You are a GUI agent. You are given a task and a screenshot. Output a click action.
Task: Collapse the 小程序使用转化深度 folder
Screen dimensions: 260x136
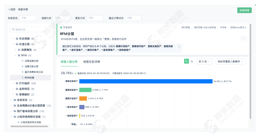[11, 117]
